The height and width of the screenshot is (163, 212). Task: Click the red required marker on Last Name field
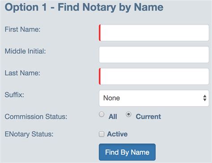pyautogui.click(x=100, y=77)
